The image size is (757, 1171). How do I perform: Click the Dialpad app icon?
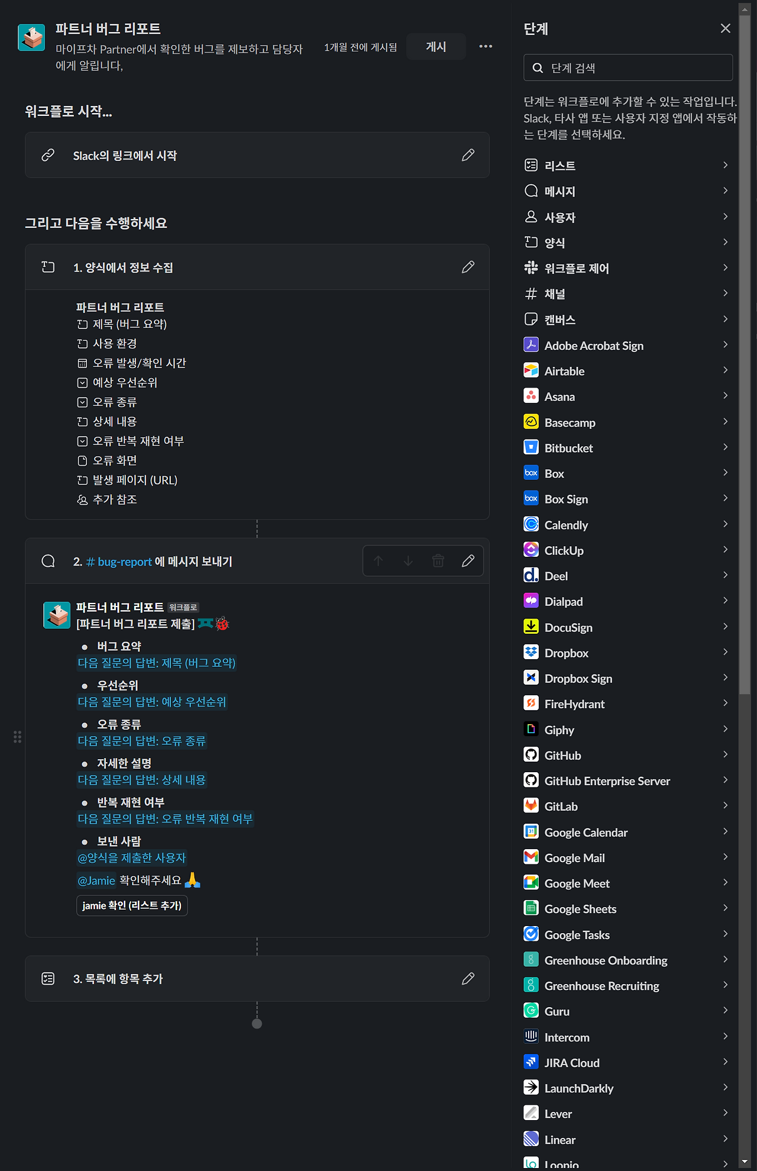coord(531,601)
